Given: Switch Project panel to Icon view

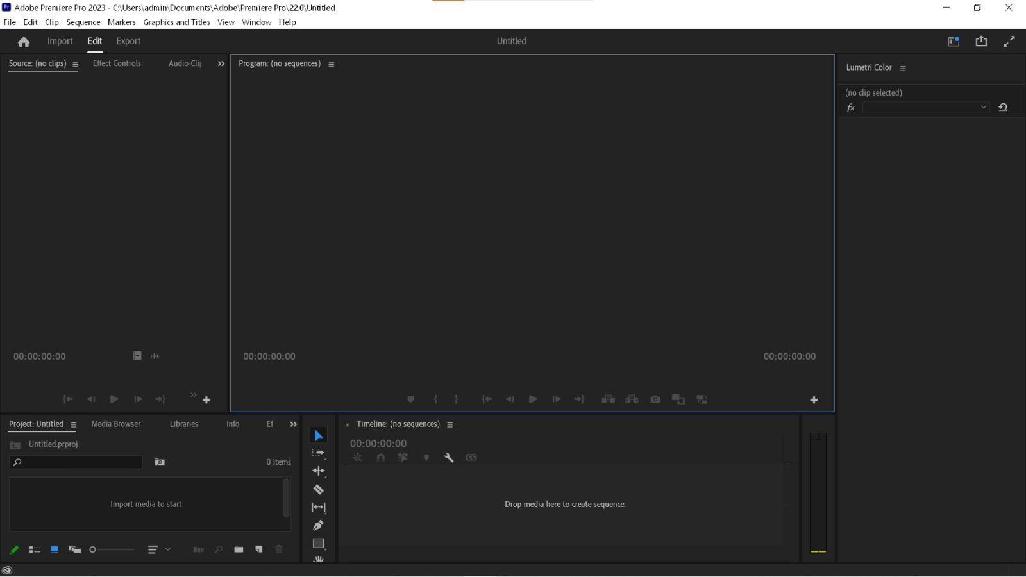Looking at the screenshot, I should (x=55, y=549).
